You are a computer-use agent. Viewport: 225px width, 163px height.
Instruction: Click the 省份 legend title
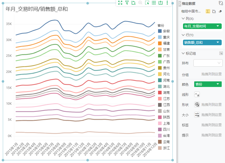pyautogui.click(x=161, y=25)
